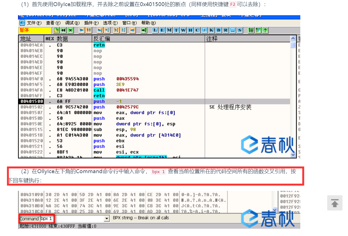348x236 pixels.
Task: Click the Run program play icon
Action: pos(82,30)
